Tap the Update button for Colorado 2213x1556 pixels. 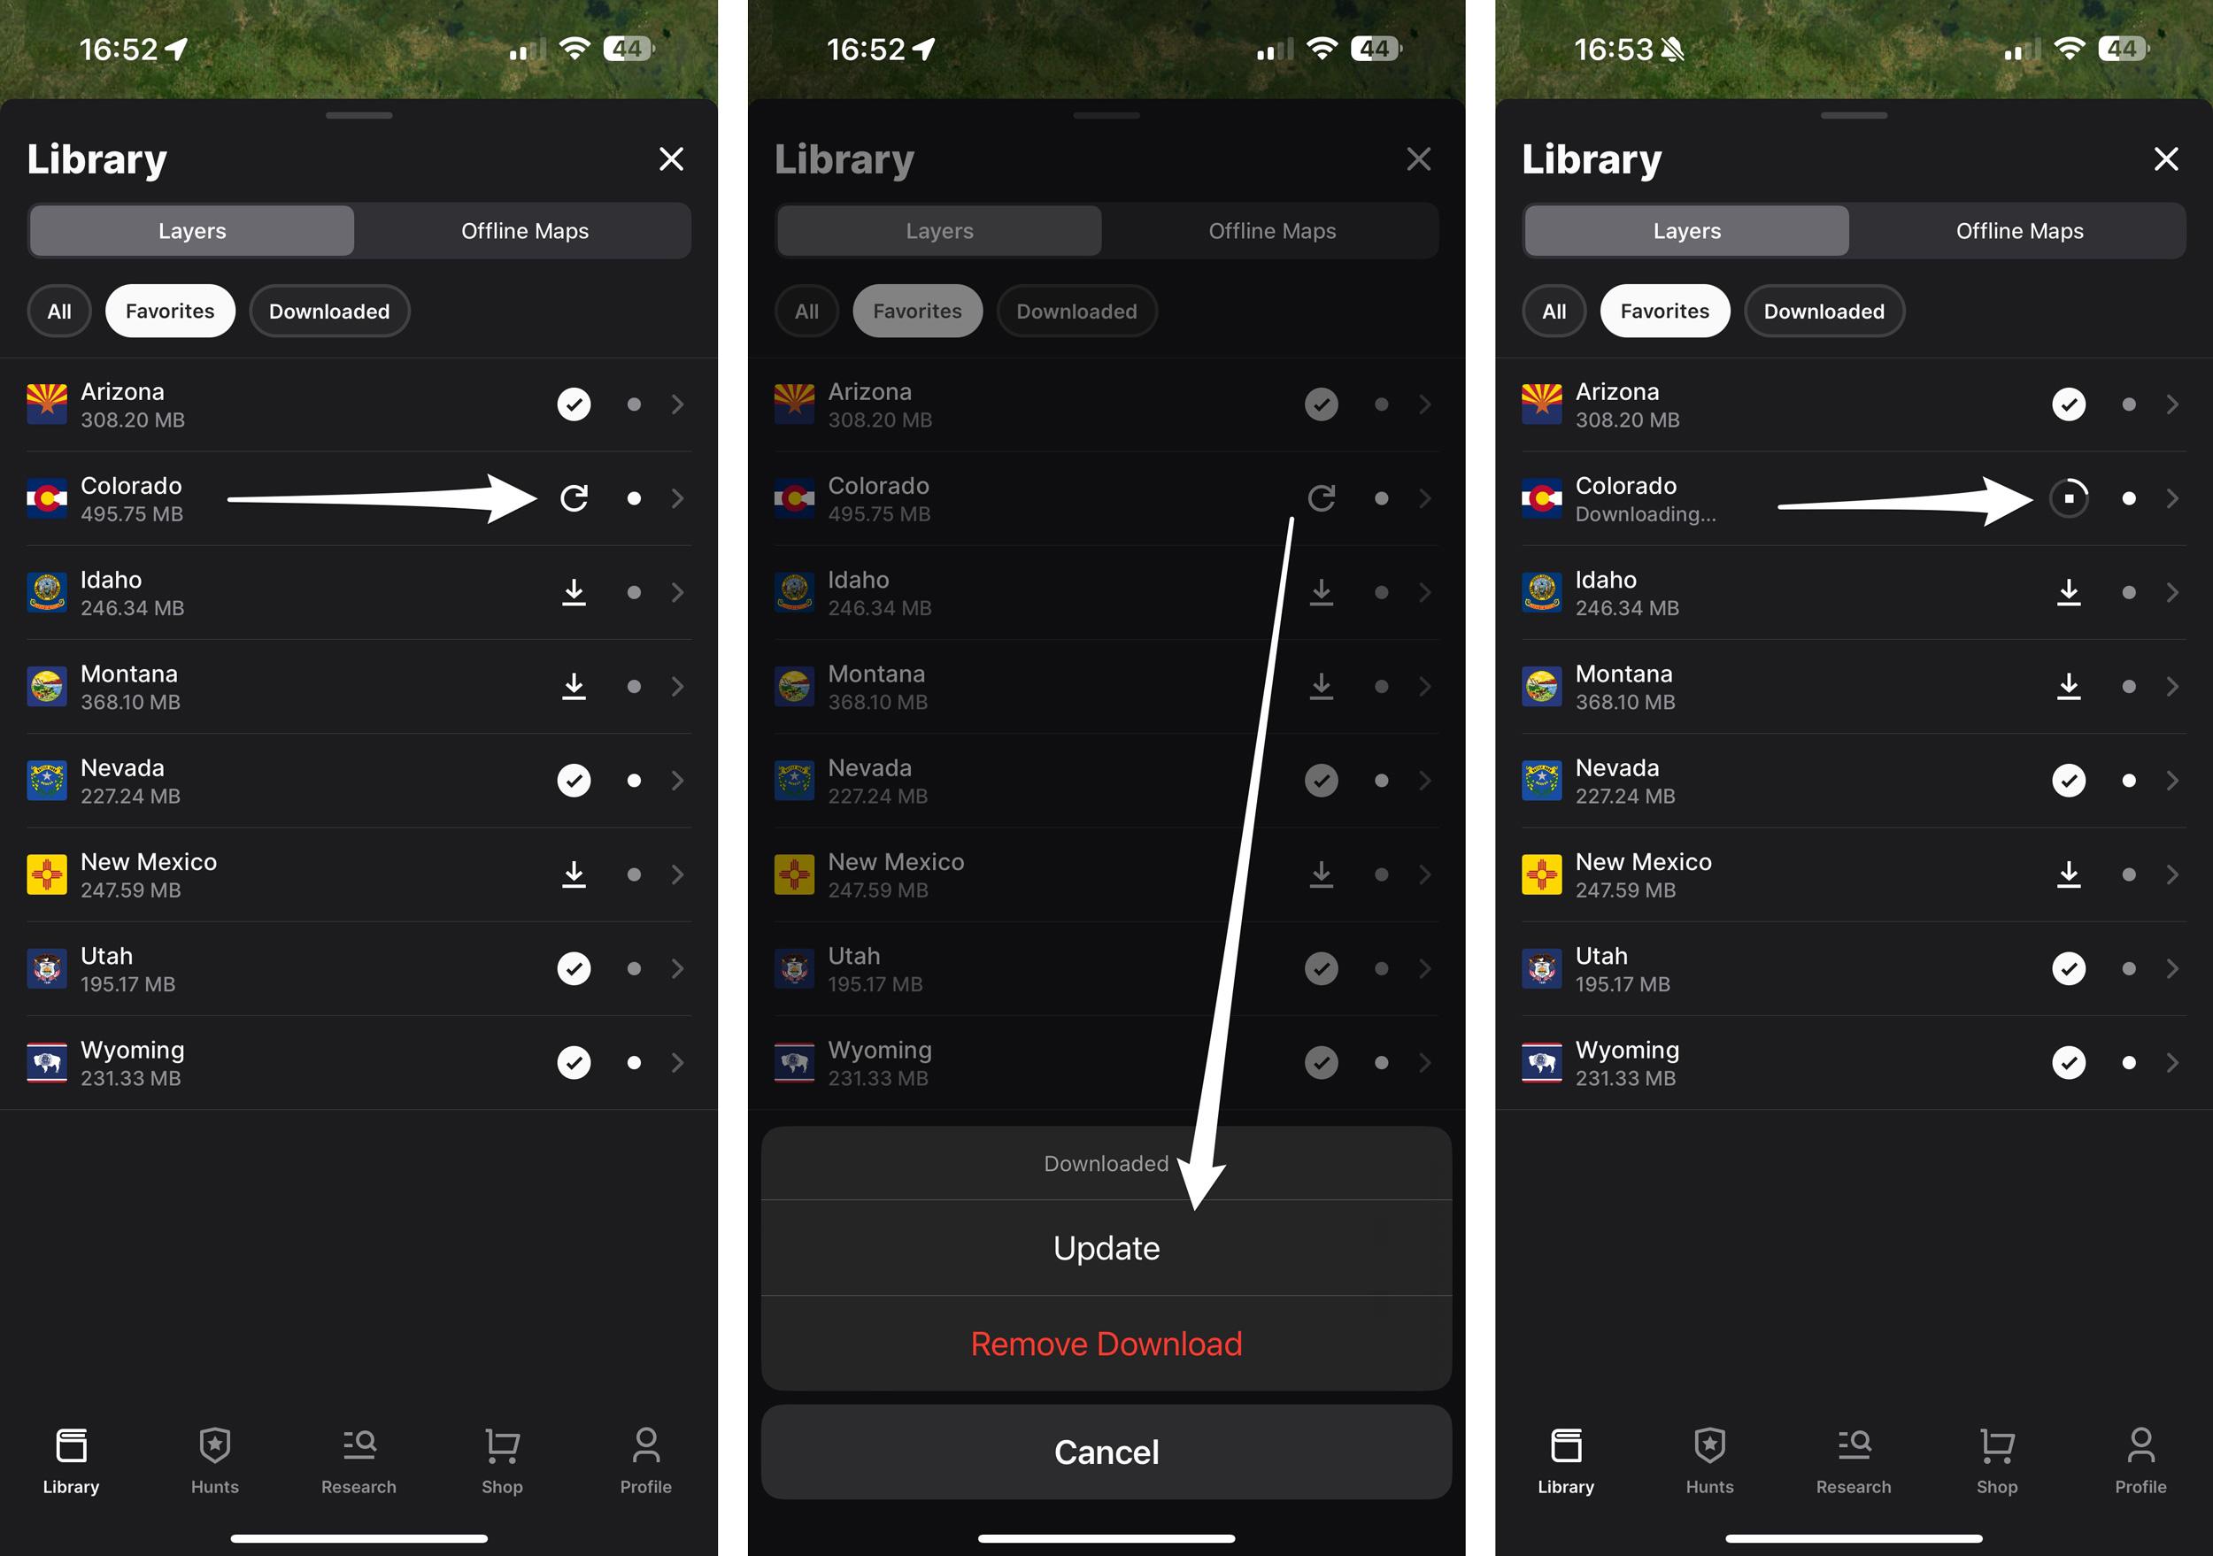click(1106, 1246)
